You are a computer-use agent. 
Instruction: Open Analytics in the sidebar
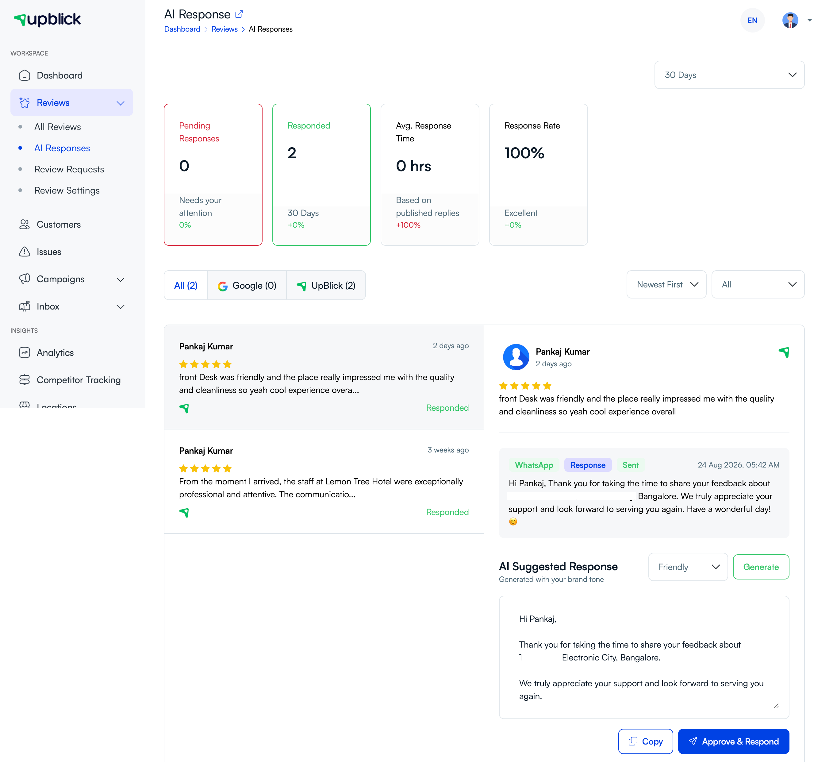coord(72,352)
